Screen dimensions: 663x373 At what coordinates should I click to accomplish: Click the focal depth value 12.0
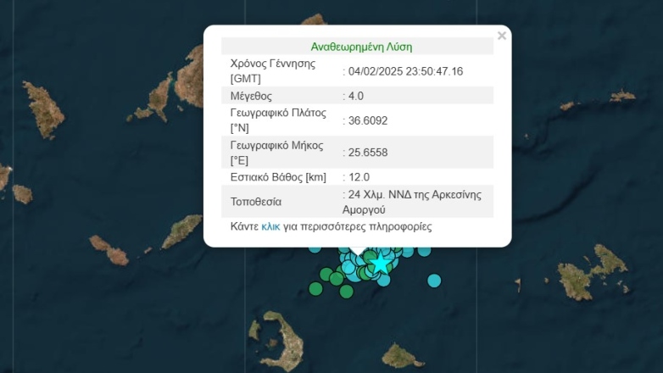tap(358, 177)
